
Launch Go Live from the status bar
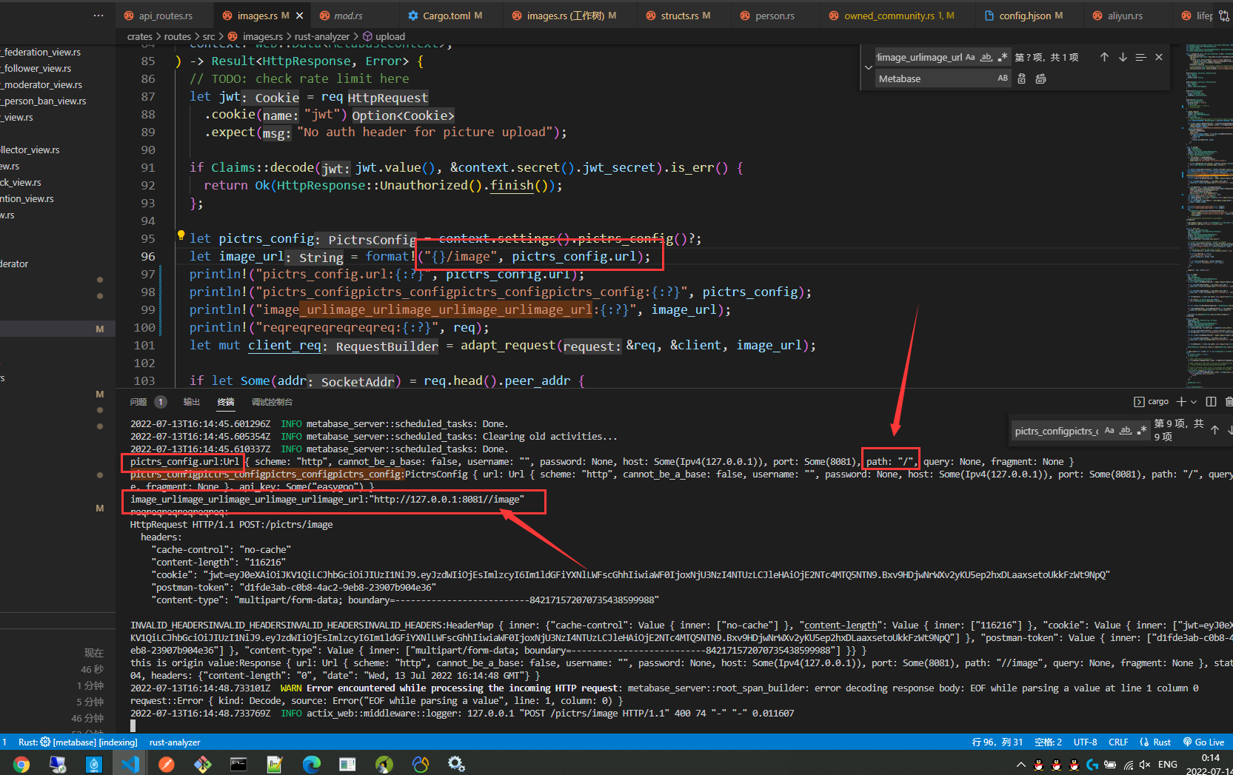tap(1209, 742)
